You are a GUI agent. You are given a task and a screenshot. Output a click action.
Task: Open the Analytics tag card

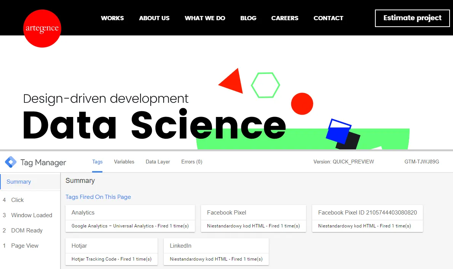(x=130, y=218)
